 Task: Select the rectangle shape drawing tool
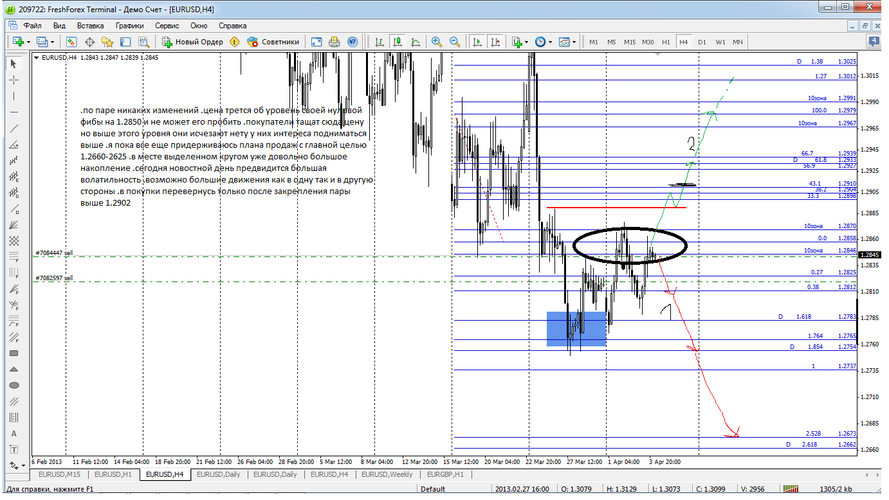(x=14, y=353)
